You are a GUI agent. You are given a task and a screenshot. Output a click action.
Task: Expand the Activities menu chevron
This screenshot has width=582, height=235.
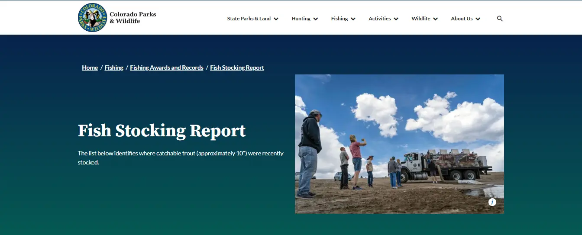(396, 19)
